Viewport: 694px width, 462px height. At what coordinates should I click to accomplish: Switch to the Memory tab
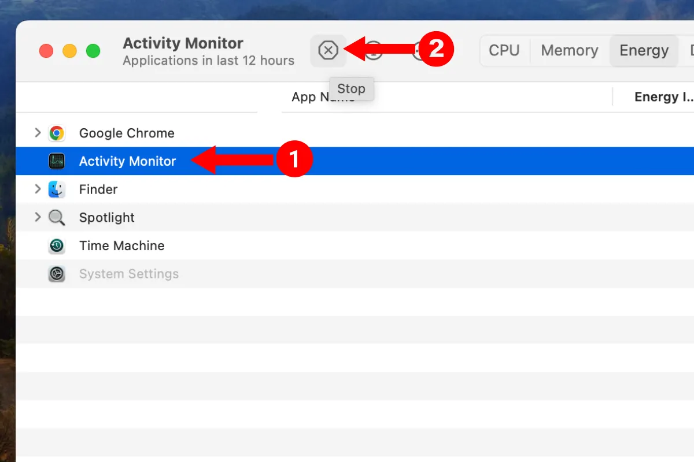(569, 50)
